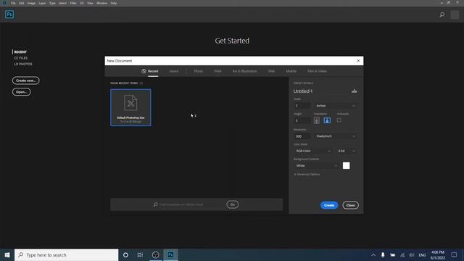Click the clock icon on Recent tab

pos(144,71)
